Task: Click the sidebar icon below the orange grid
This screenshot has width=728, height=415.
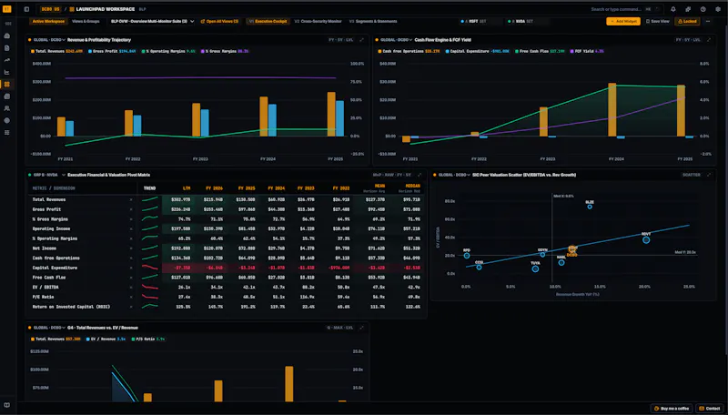Action: coord(7,96)
